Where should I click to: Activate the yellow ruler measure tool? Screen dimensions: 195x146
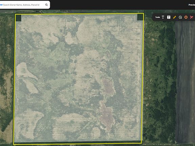pos(174,17)
